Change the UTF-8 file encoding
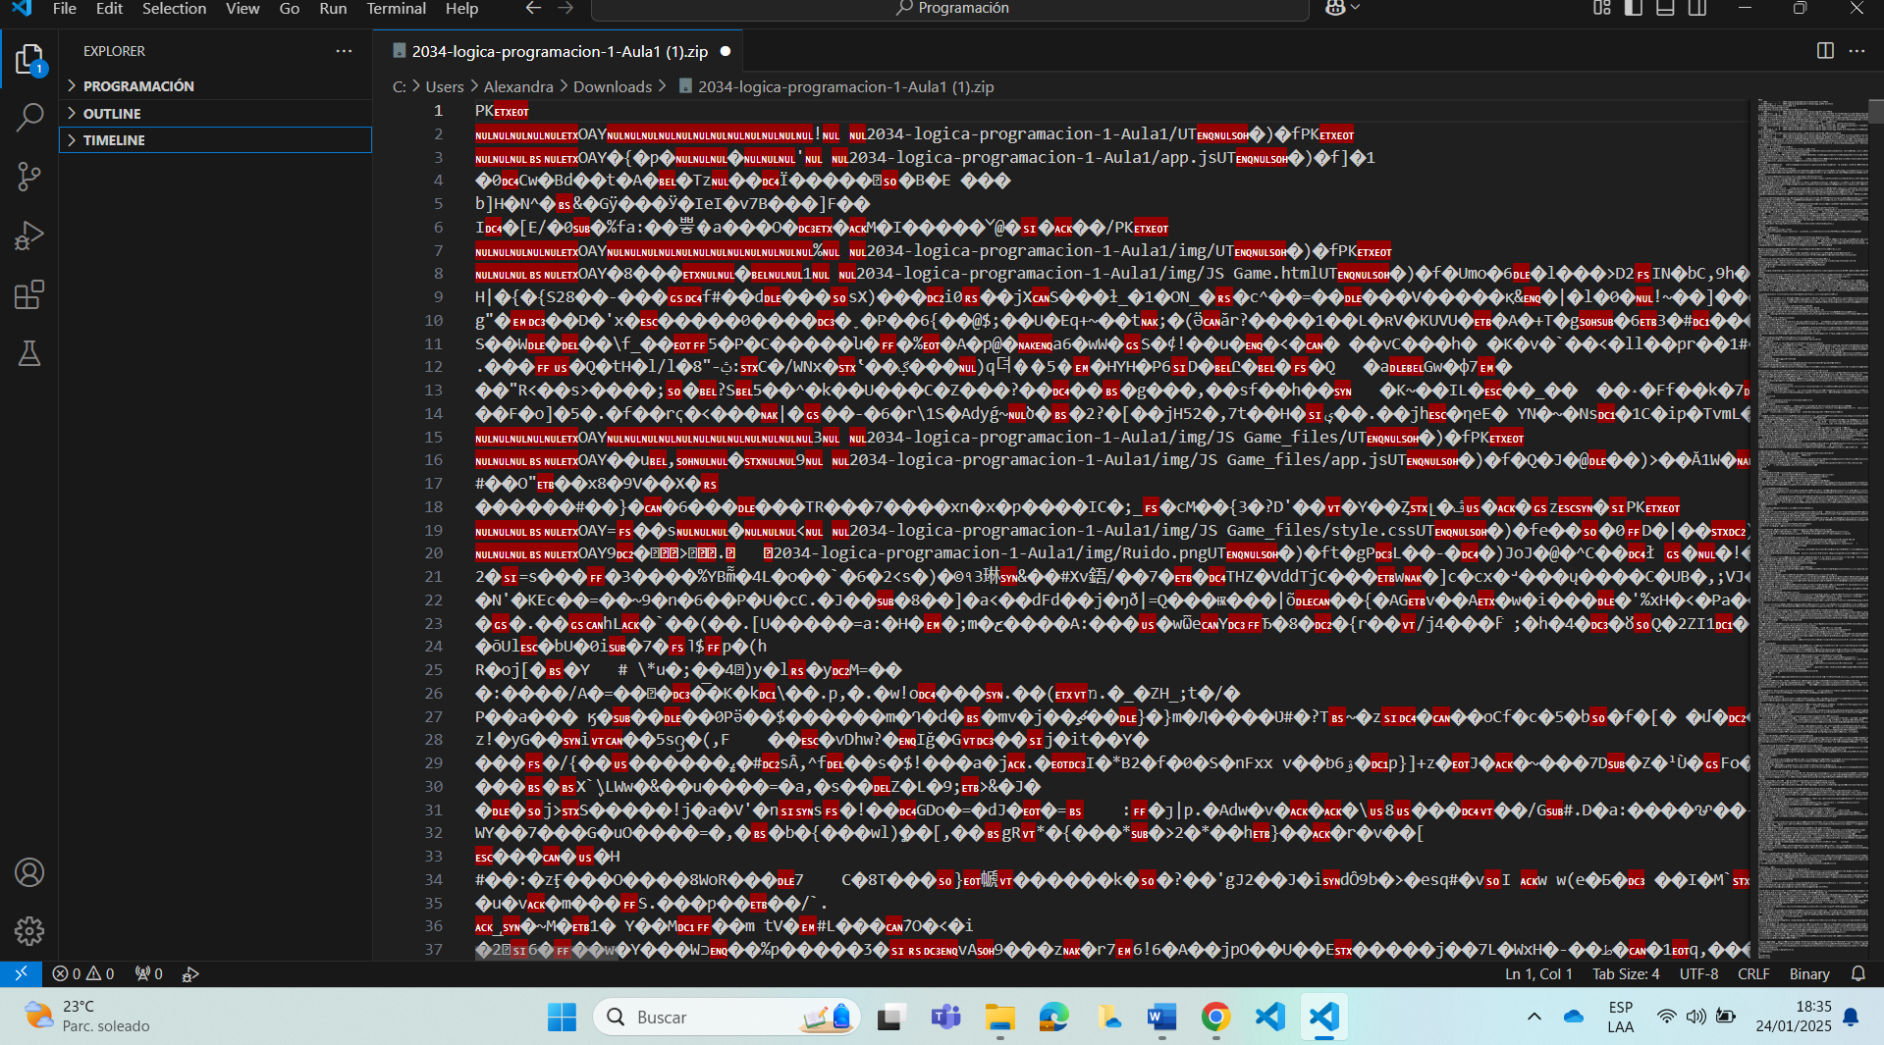This screenshot has width=1884, height=1045. pos(1698,973)
